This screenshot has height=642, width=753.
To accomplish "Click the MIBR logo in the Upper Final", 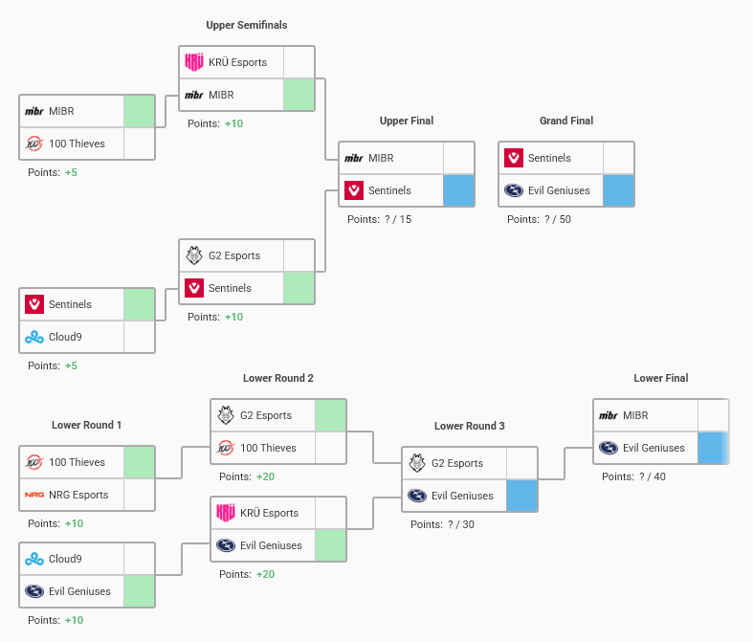I will [354, 159].
